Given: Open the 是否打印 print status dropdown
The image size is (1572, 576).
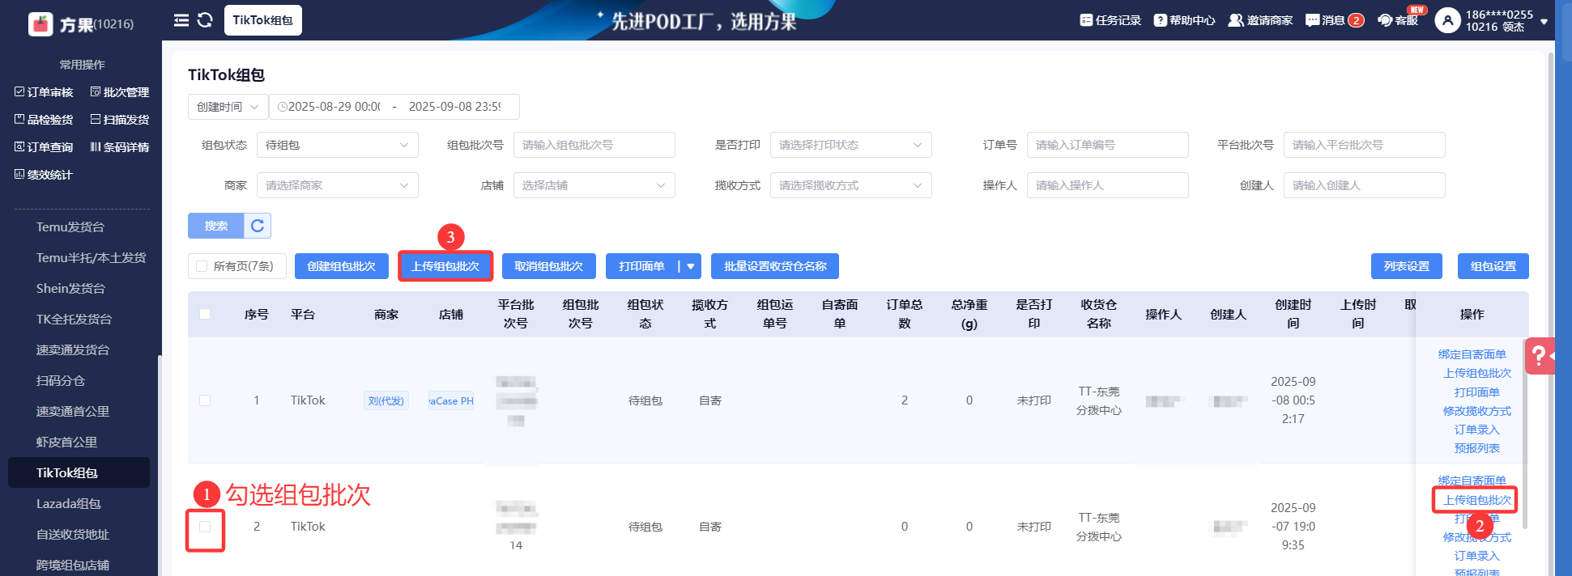Looking at the screenshot, I should 850,145.
